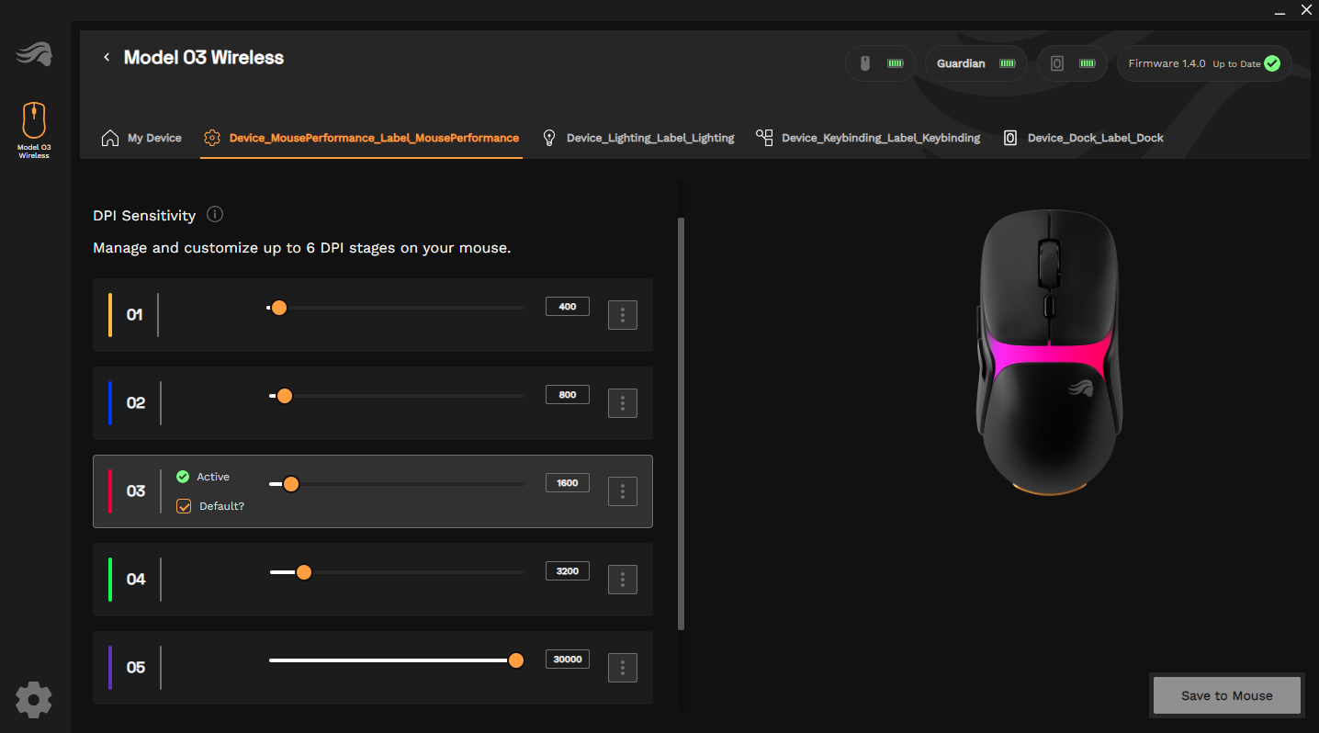Screen dimensions: 1319x733
Task: Click the DPI Sensitivity info icon
Action: [x=215, y=215]
